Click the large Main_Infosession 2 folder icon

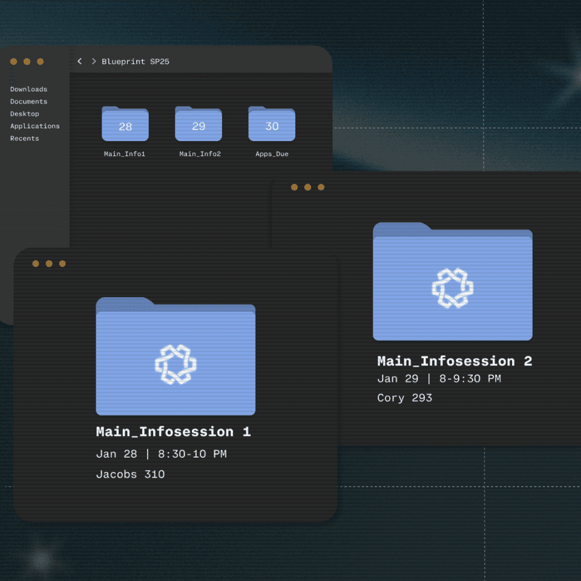[x=453, y=281]
